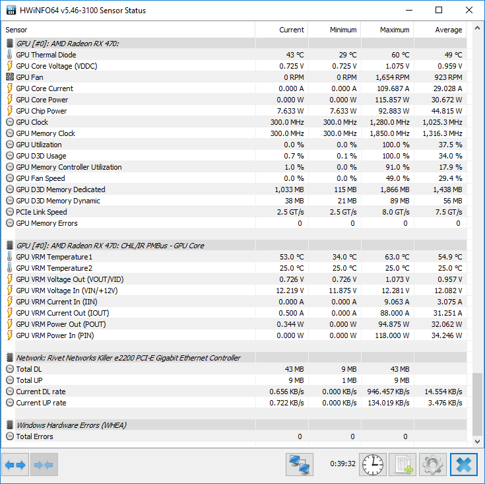Click the GPU Memory Errors row icon
The width and height of the screenshot is (485, 484).
(x=10, y=223)
